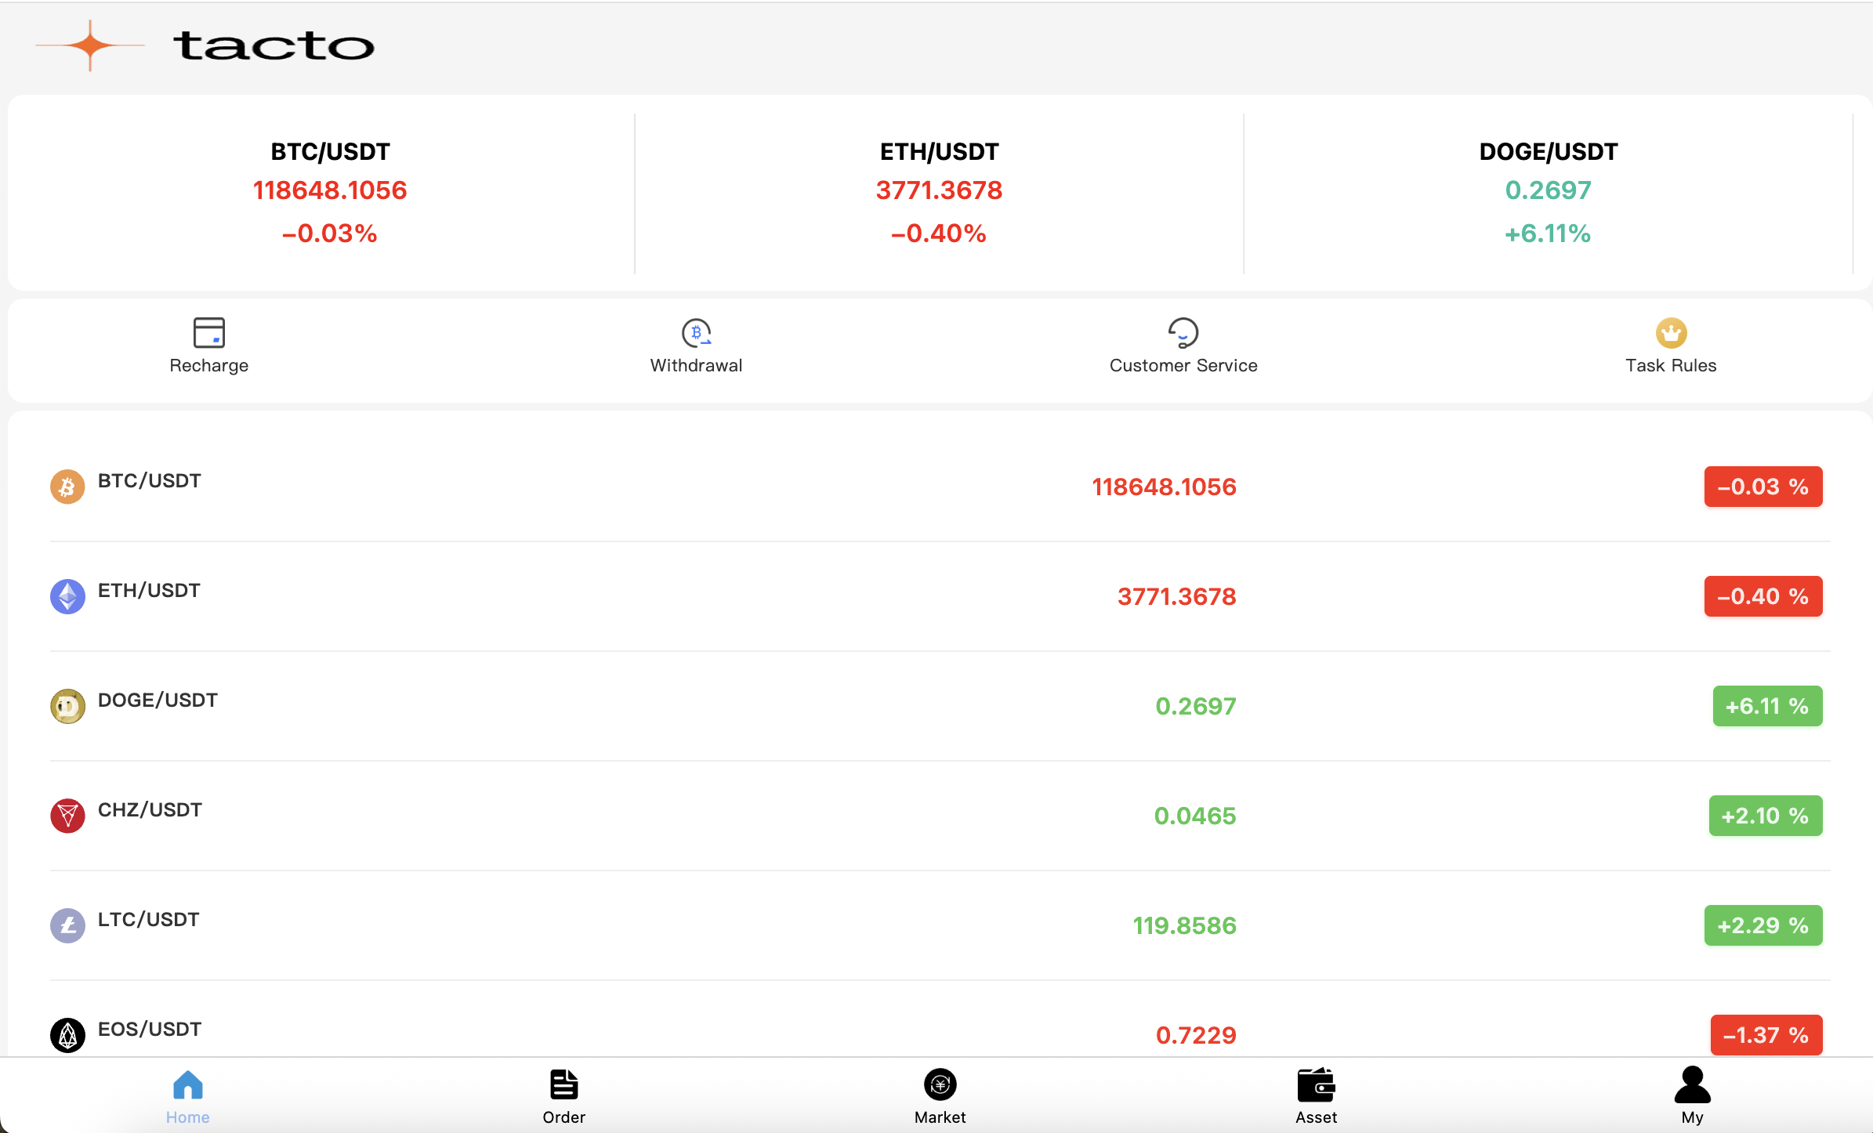Click the Customer Service label
The height and width of the screenshot is (1133, 1873).
1183,366
